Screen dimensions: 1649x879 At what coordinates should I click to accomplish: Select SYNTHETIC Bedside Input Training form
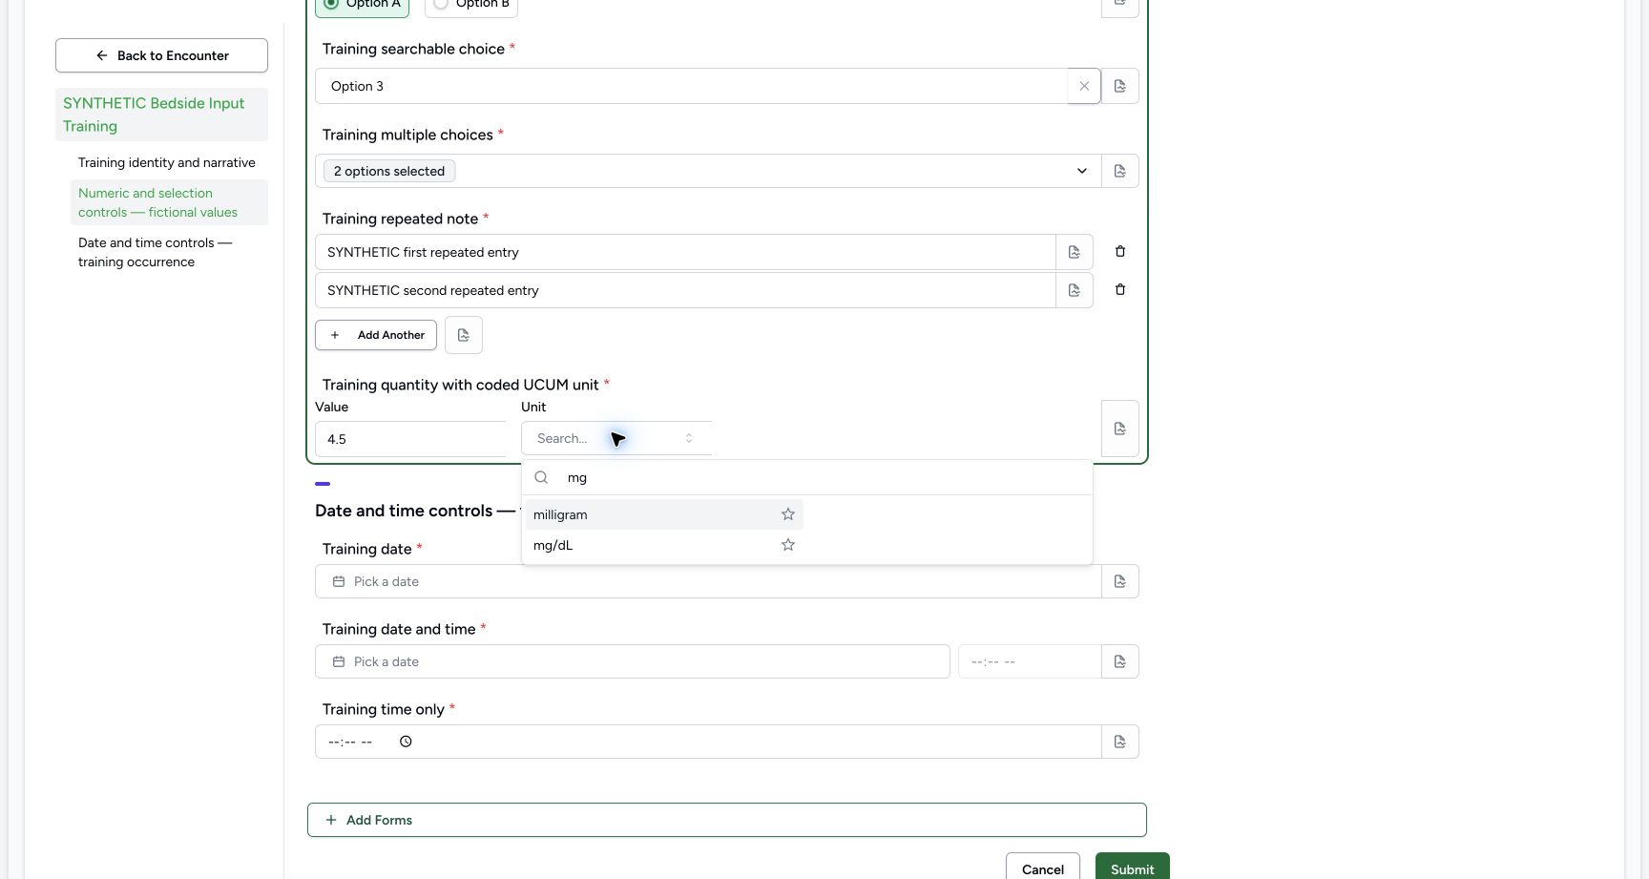point(161,115)
